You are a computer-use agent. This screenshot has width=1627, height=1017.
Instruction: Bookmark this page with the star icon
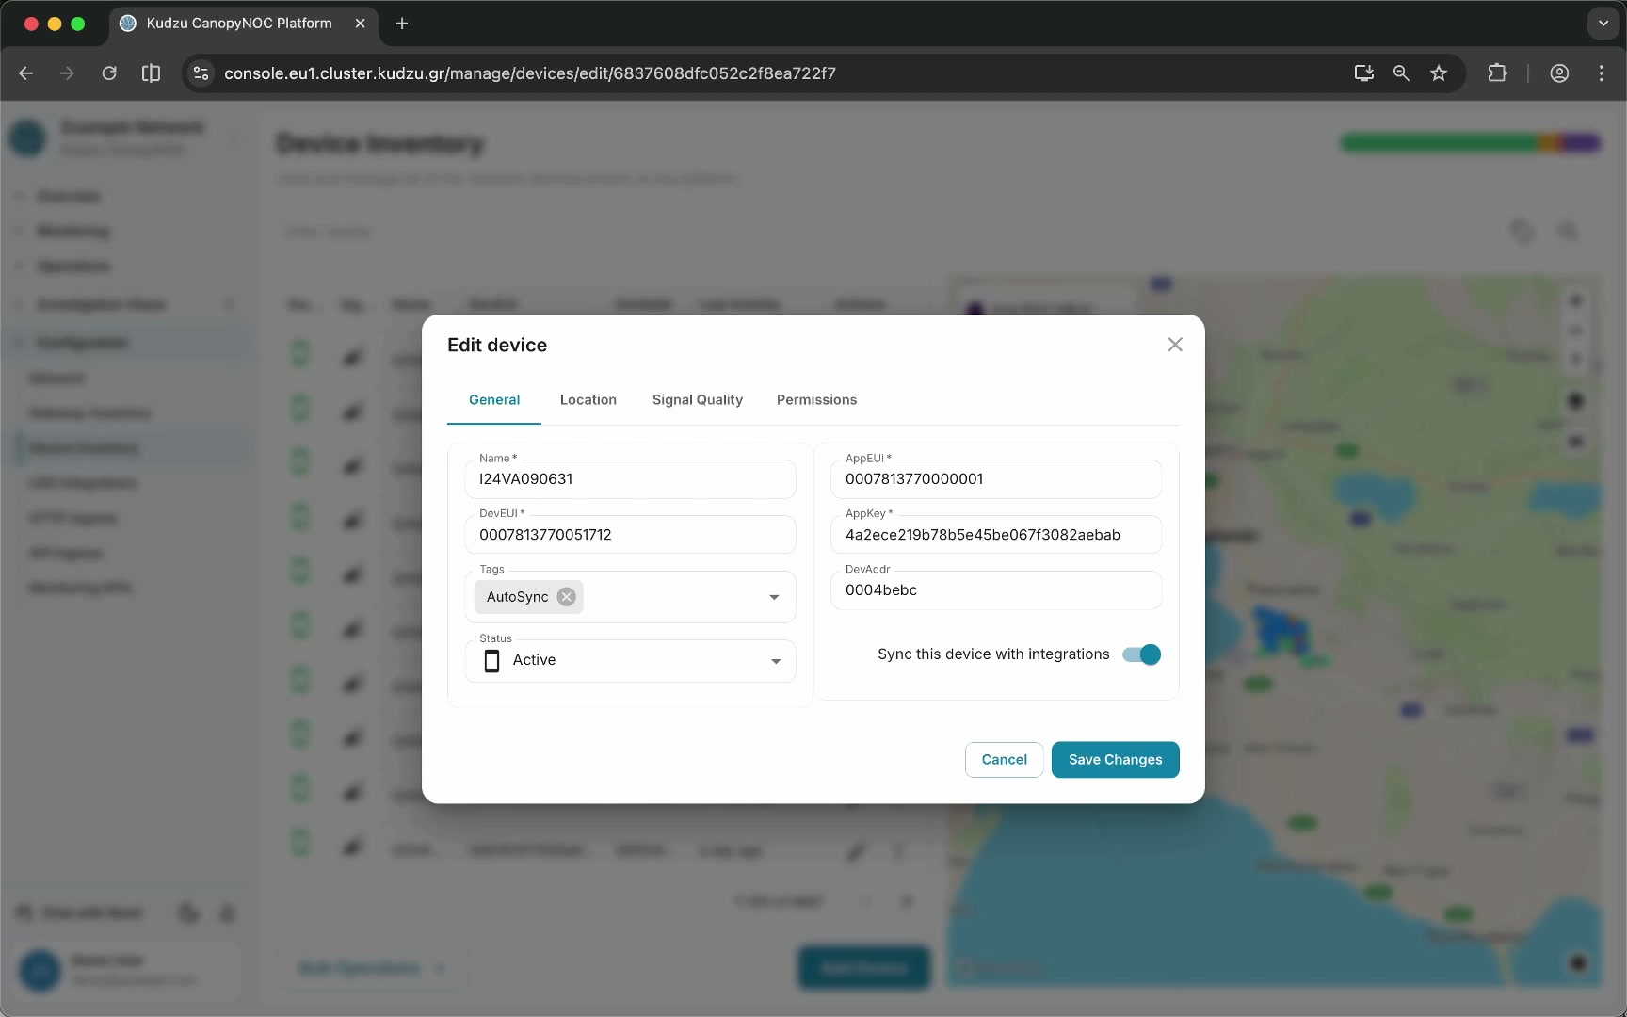tap(1439, 73)
